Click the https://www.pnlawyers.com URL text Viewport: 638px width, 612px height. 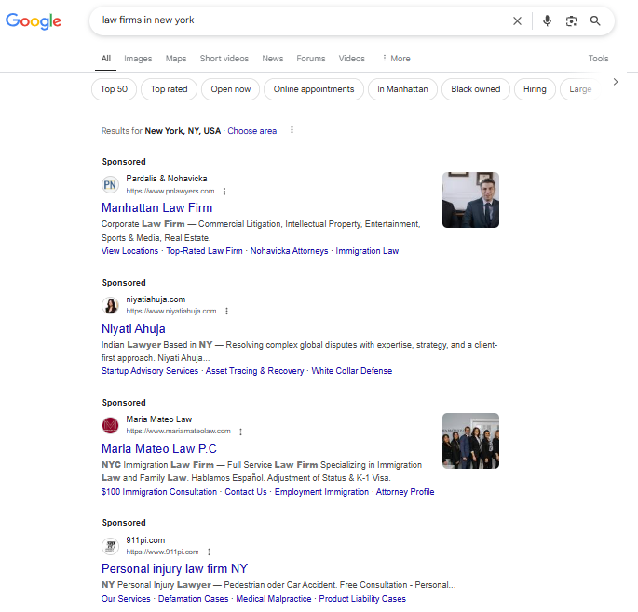(170, 191)
